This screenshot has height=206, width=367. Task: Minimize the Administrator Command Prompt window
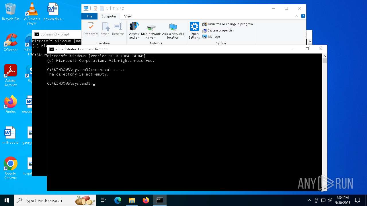point(294,49)
